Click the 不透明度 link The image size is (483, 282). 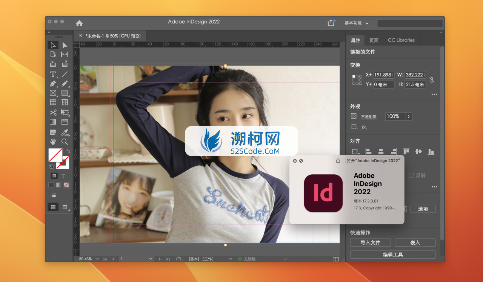[369, 117]
